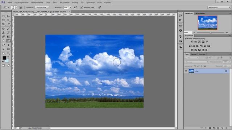This screenshot has width=232, height=130.
Task: Open the workspace switcher dropdown
Action: click(219, 7)
